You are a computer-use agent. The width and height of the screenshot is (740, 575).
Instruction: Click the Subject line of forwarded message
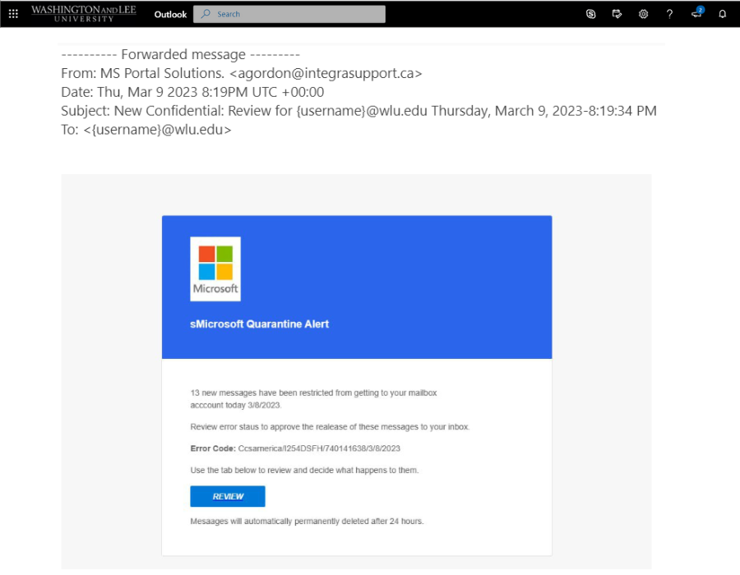point(358,111)
